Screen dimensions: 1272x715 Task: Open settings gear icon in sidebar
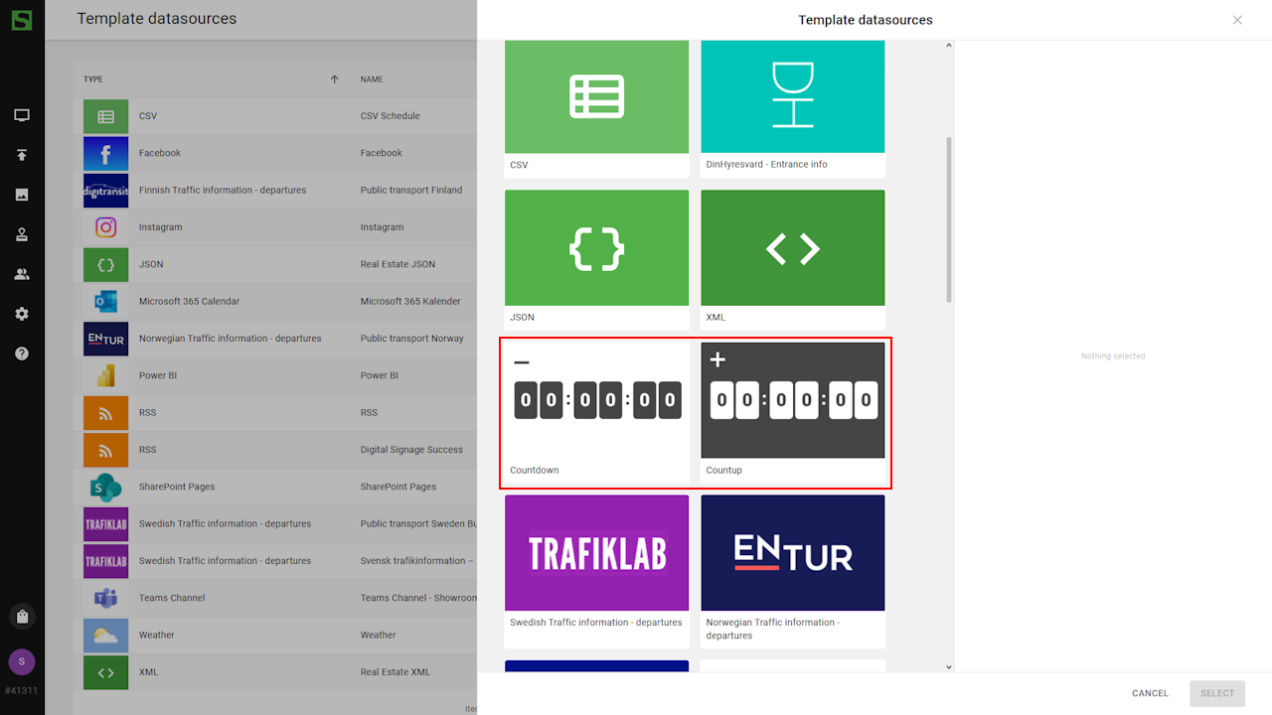pos(22,314)
